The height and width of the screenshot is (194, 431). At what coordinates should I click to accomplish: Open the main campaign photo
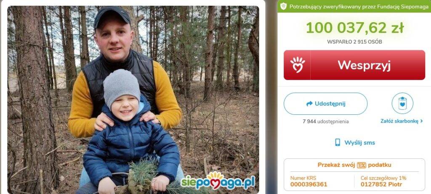(133, 100)
